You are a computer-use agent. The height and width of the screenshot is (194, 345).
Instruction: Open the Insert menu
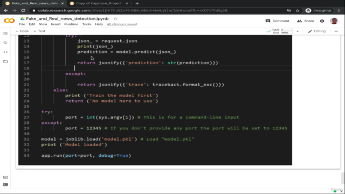(x=56, y=24)
